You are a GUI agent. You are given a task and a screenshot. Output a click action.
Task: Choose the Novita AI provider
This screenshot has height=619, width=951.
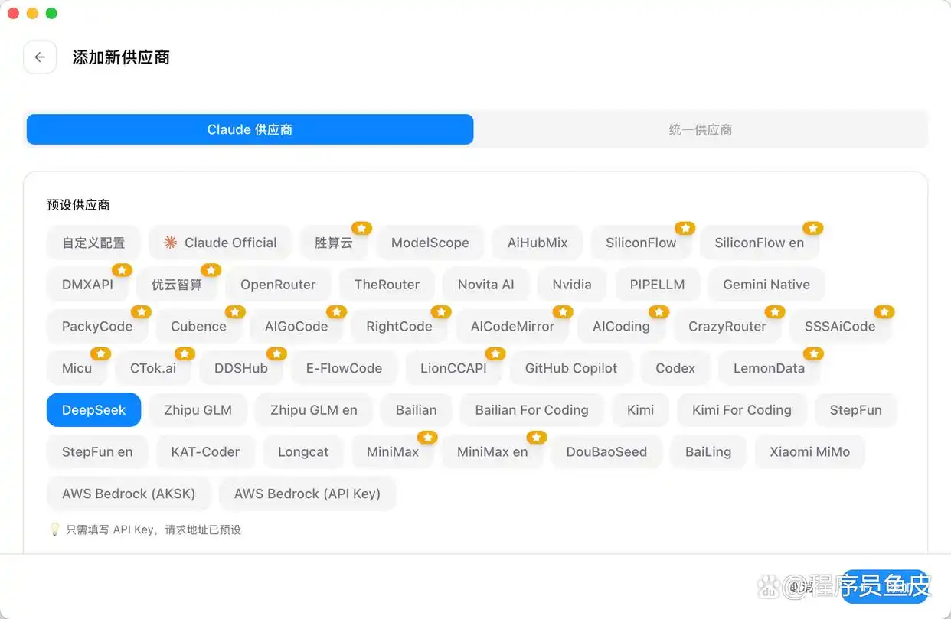click(x=486, y=285)
